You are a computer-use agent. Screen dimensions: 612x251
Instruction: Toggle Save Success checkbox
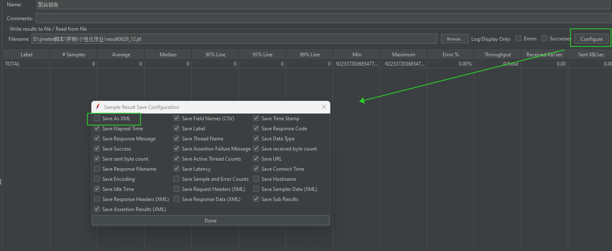[x=97, y=149]
